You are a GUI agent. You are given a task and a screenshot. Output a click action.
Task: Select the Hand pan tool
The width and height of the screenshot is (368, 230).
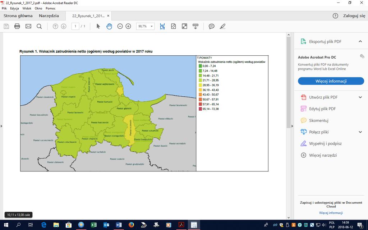(109, 26)
